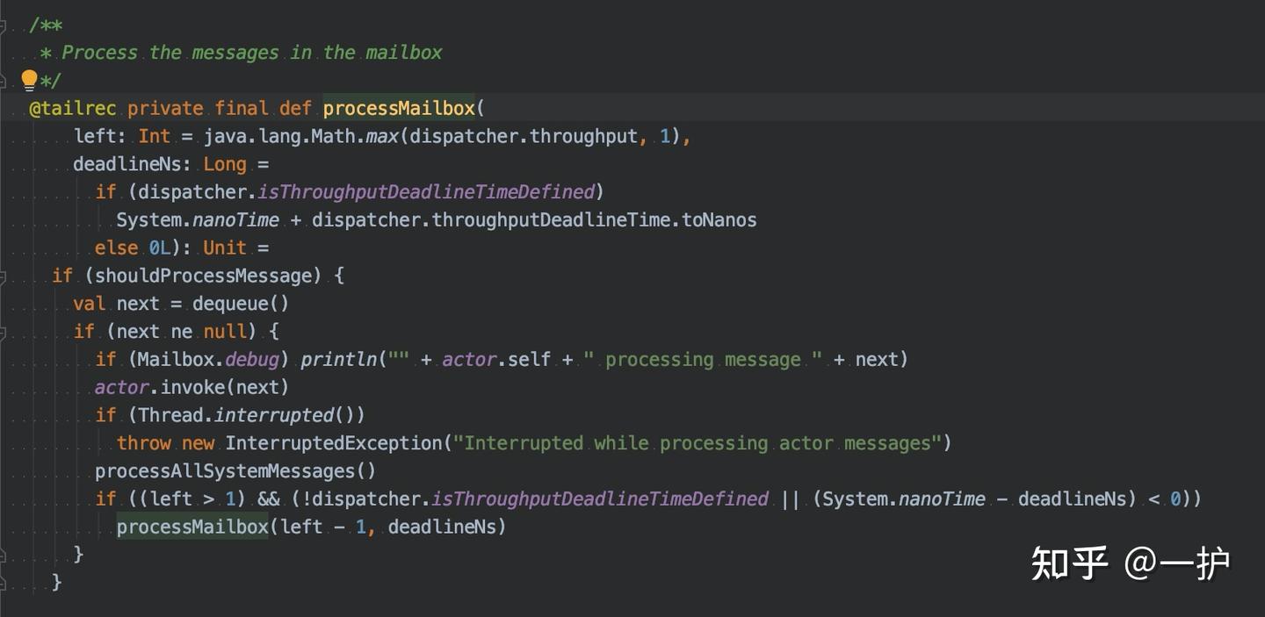Click the throughputDeadlineTime.toNanos expression
Viewport: 1265px width, 617px height.
pos(594,219)
